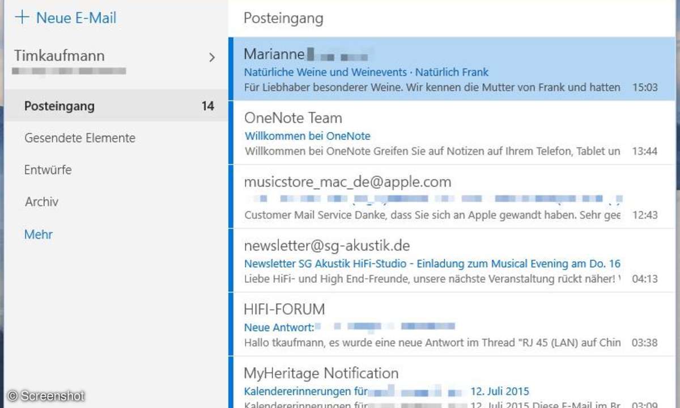Open email from HIFI-FORUM
The width and height of the screenshot is (680, 408).
pyautogui.click(x=284, y=309)
